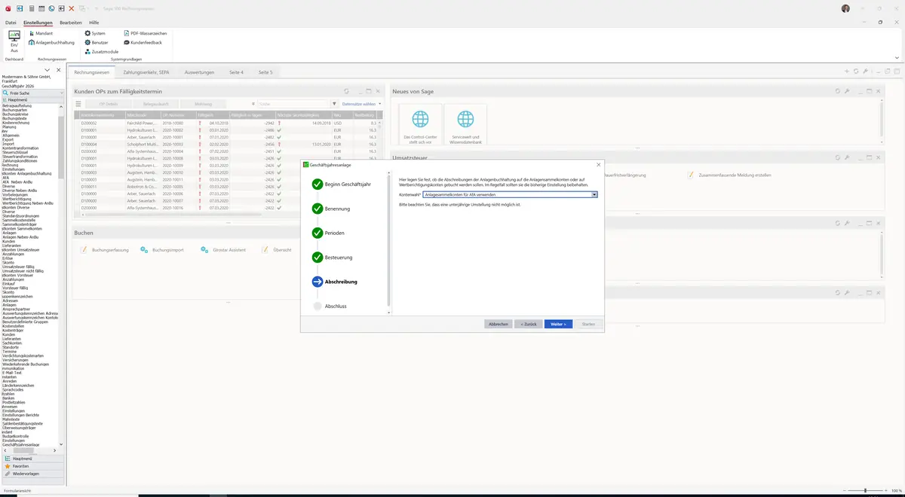Toggle the Dashboard Ein/Aus icon
Image resolution: width=905 pixels, height=497 pixels.
(14, 41)
